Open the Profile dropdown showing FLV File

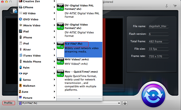(69, 103)
